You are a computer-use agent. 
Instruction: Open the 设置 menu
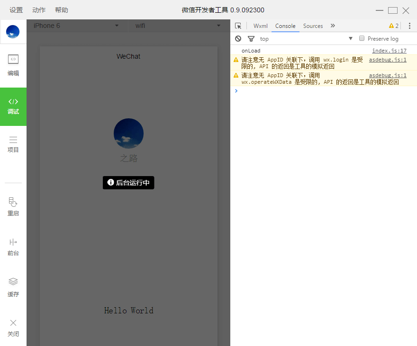tap(16, 10)
